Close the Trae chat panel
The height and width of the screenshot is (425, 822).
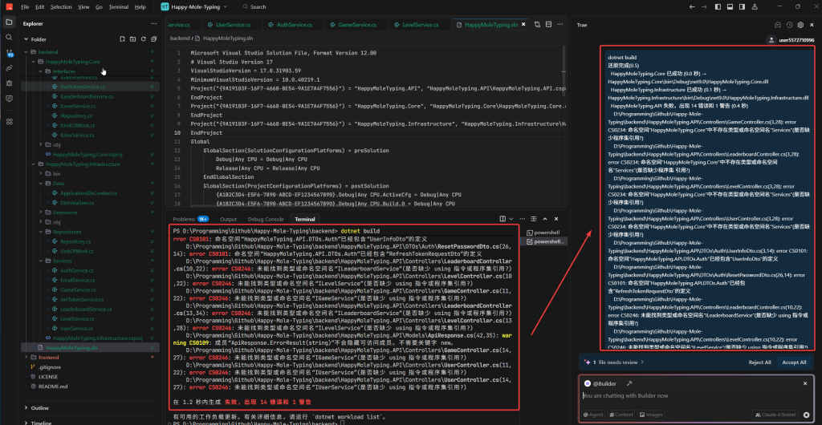[x=812, y=25]
